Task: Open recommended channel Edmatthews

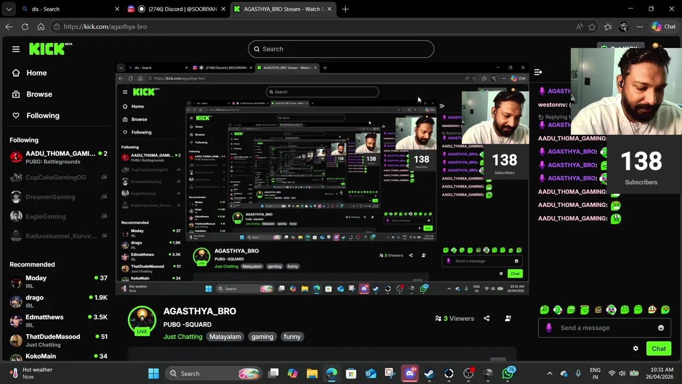Action: click(59, 321)
